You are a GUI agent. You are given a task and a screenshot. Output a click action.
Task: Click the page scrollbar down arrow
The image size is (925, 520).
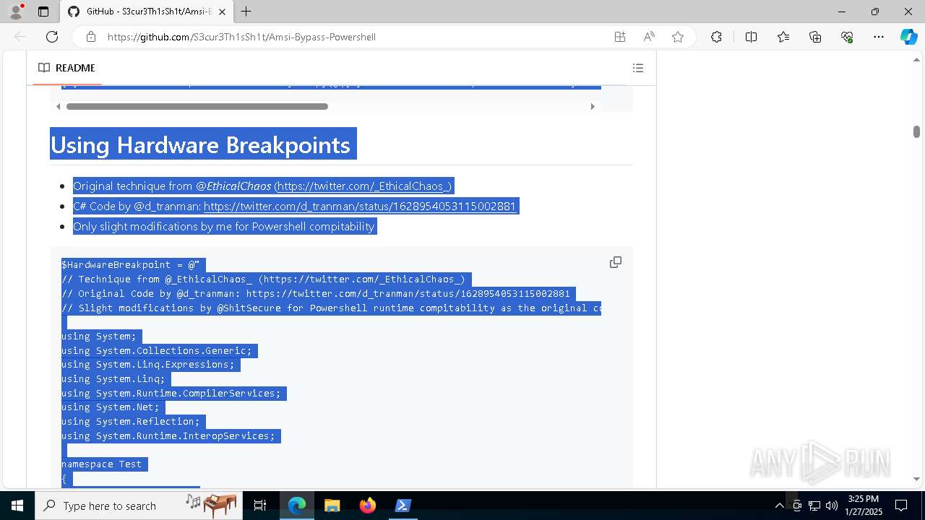(x=916, y=479)
